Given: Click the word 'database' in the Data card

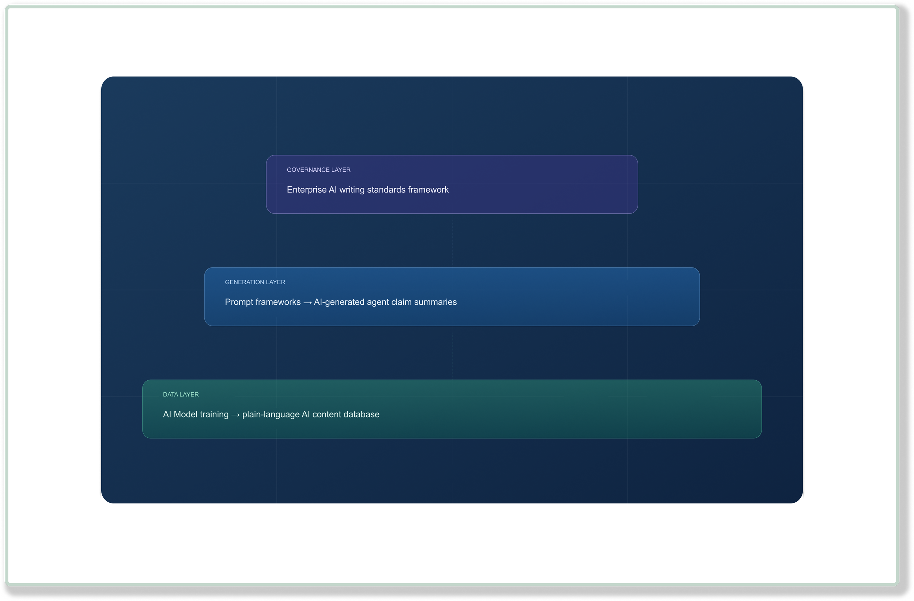Looking at the screenshot, I should click(x=361, y=414).
